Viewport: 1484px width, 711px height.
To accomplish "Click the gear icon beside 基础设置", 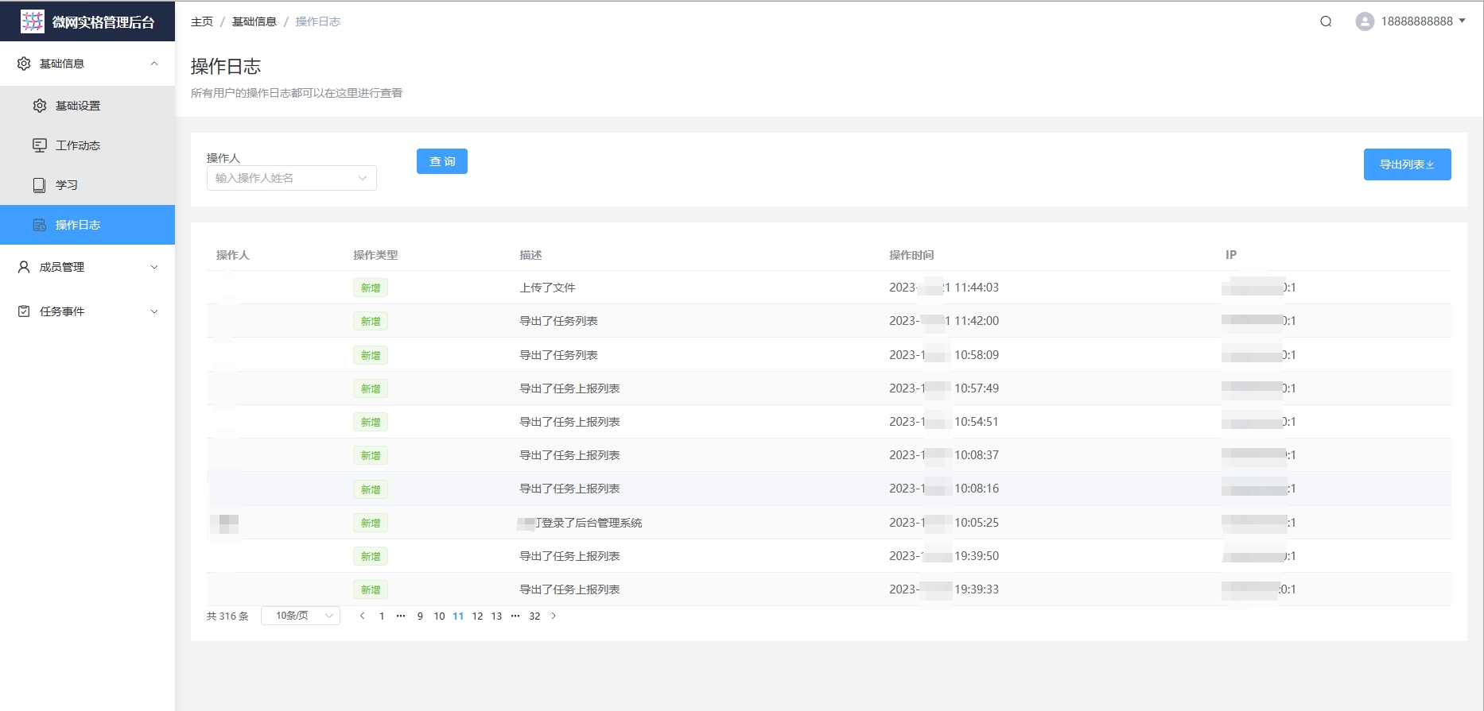I will [40, 106].
